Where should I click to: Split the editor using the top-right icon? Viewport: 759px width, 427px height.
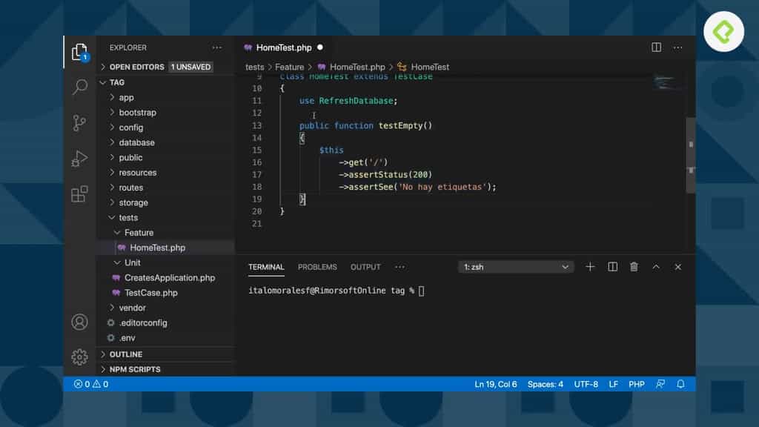pos(656,47)
